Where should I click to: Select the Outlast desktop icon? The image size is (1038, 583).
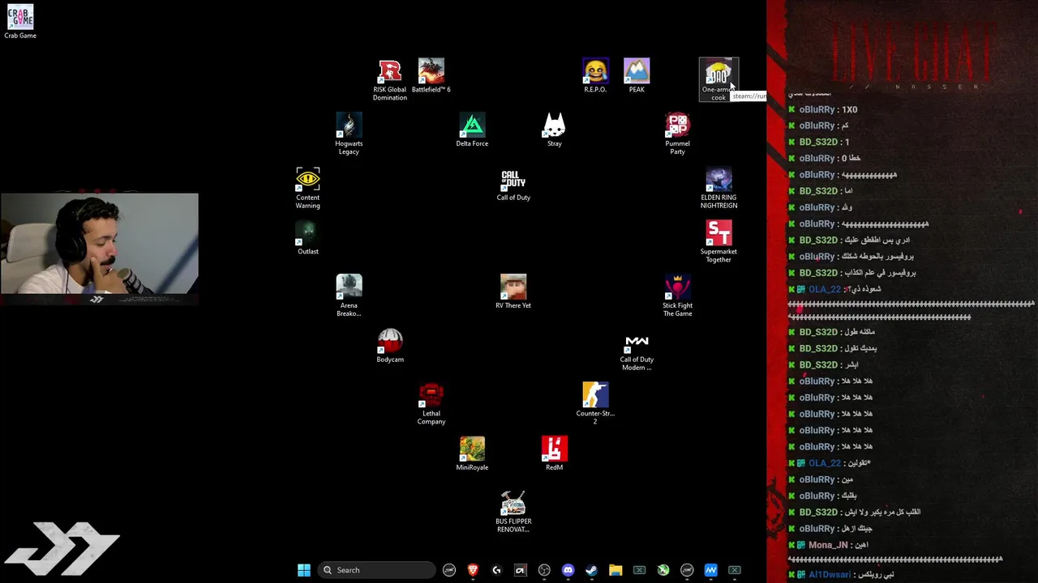308,238
